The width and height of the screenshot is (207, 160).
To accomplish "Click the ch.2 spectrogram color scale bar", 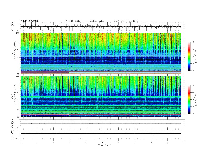I will tap(189, 100).
